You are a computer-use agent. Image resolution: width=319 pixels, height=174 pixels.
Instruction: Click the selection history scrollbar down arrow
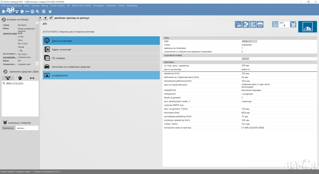tap(37, 63)
